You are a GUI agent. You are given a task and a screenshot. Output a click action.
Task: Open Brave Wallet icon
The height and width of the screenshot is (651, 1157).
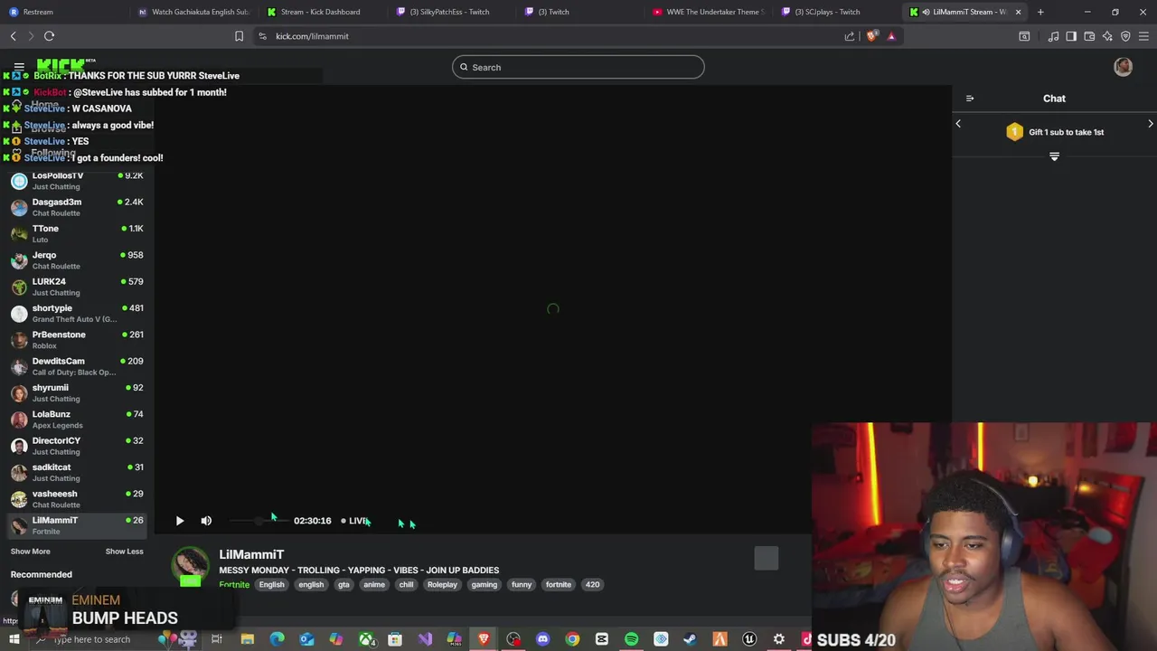pyautogui.click(x=1089, y=36)
